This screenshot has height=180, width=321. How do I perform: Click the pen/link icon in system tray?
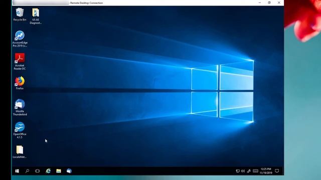tap(249, 171)
